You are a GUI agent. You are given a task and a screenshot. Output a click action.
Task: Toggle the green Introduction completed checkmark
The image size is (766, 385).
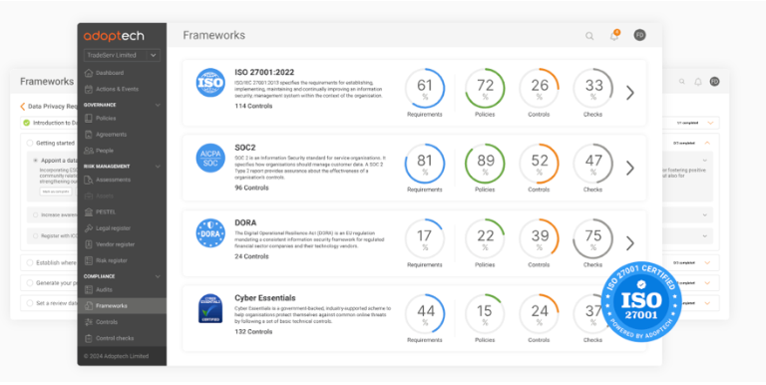(x=26, y=123)
